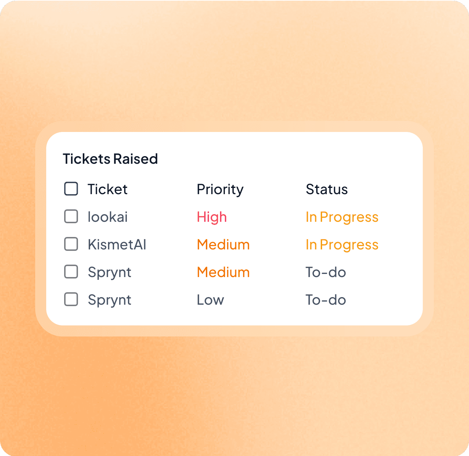Click the Status column header
469x456 pixels.
(x=327, y=189)
